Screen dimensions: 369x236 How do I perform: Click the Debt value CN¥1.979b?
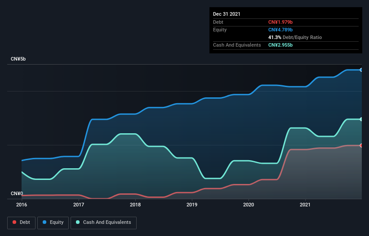coord(280,22)
